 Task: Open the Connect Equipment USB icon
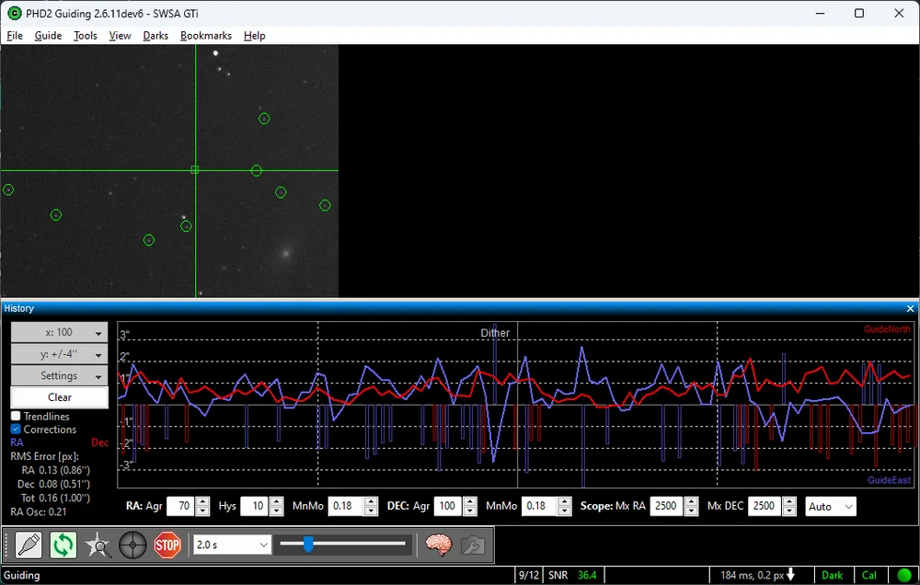pyautogui.click(x=29, y=545)
